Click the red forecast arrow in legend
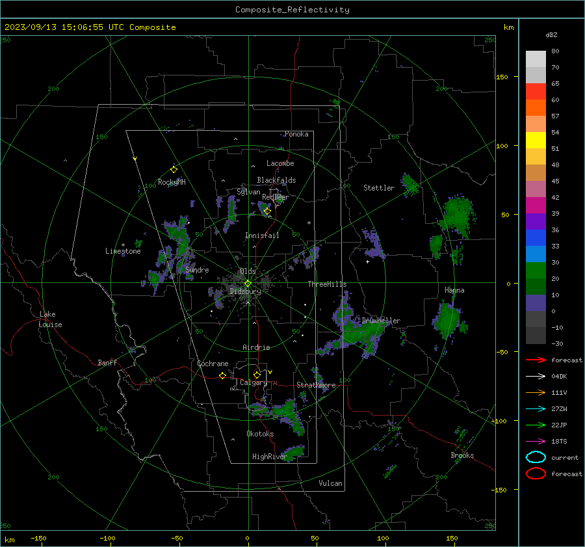 [x=536, y=360]
